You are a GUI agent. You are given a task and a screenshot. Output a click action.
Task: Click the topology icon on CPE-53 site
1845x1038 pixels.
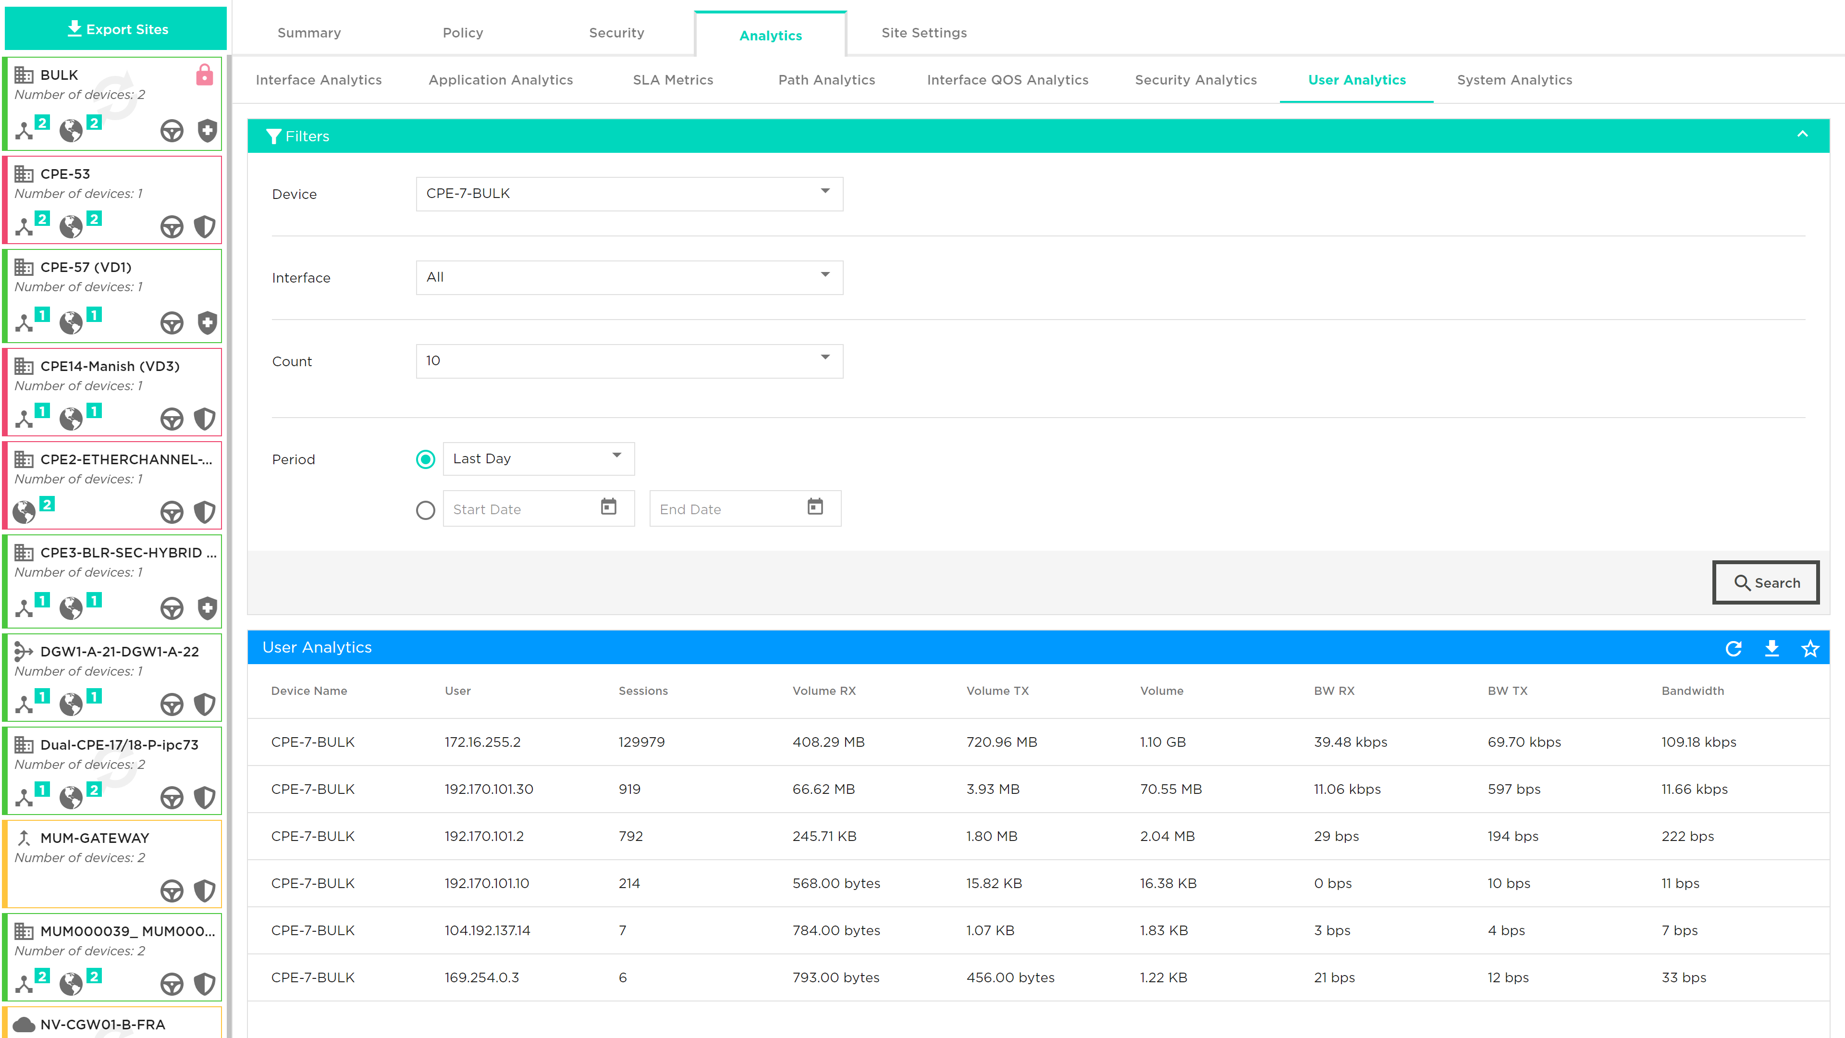tap(25, 227)
